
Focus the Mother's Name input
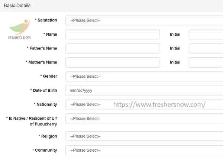click(x=113, y=62)
